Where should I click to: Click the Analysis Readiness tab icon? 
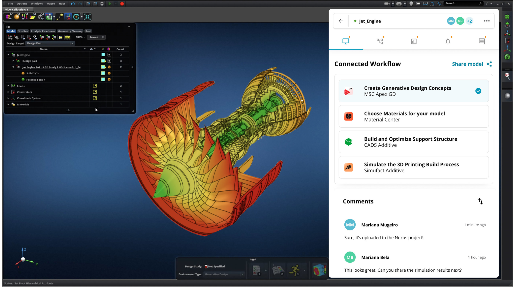tap(43, 31)
